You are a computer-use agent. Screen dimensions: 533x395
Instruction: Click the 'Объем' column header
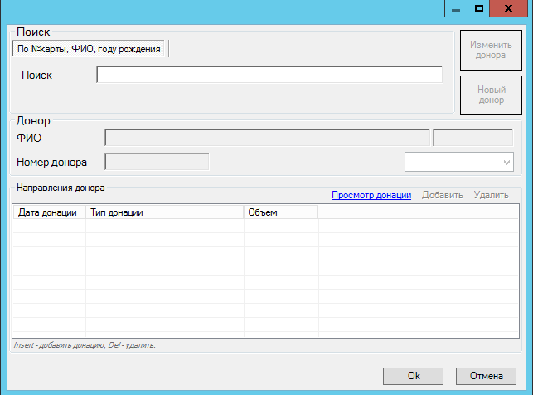pos(280,212)
